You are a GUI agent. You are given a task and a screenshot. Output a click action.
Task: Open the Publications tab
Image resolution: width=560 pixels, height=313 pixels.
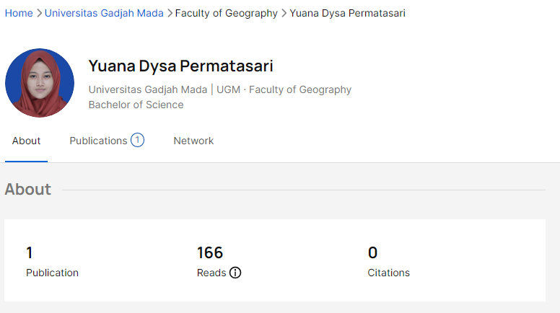(x=98, y=141)
